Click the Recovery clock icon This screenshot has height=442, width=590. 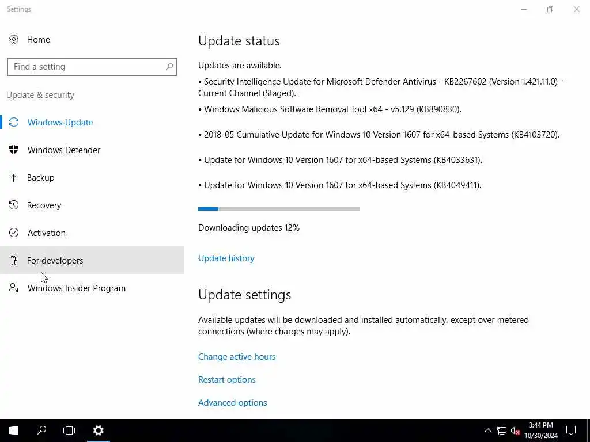[14, 205]
